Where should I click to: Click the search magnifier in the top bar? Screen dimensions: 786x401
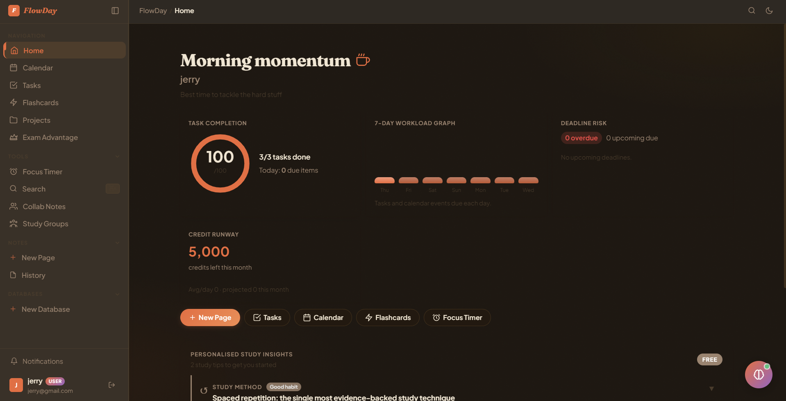click(751, 10)
